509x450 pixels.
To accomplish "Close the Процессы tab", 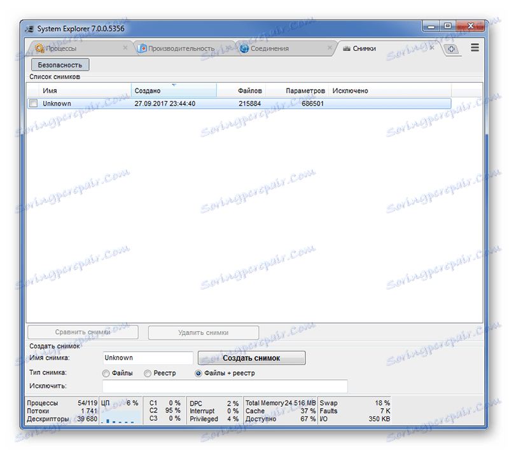I will (125, 48).
